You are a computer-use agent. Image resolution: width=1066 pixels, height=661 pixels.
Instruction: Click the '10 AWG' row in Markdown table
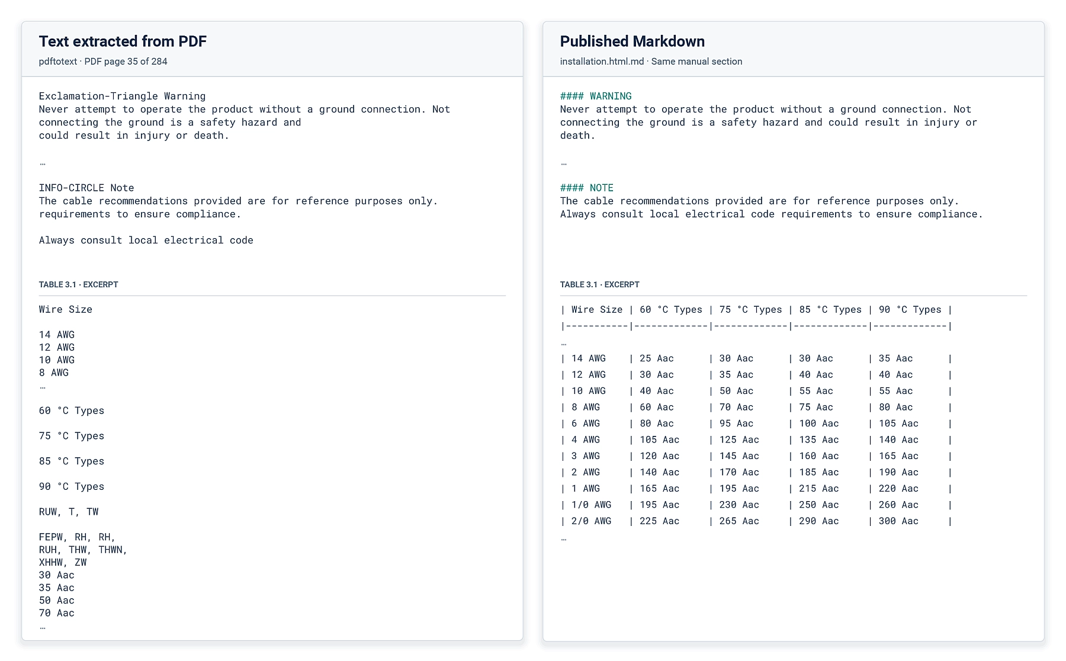(x=756, y=391)
